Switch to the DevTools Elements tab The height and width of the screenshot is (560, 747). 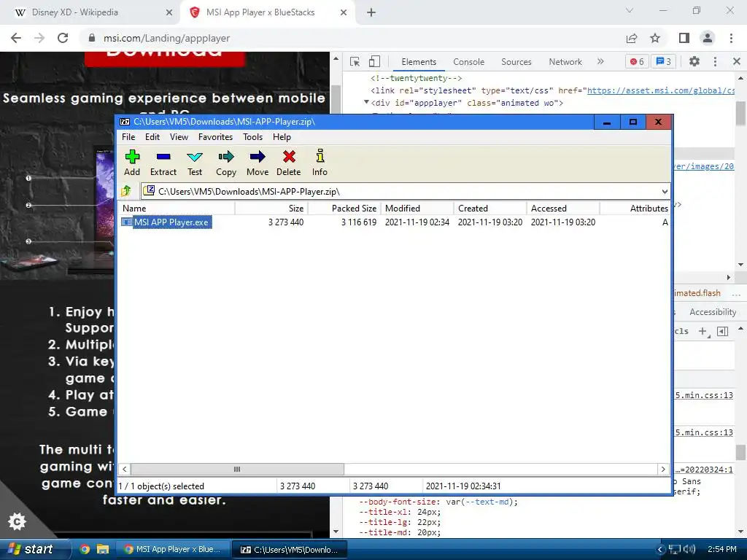pos(419,62)
